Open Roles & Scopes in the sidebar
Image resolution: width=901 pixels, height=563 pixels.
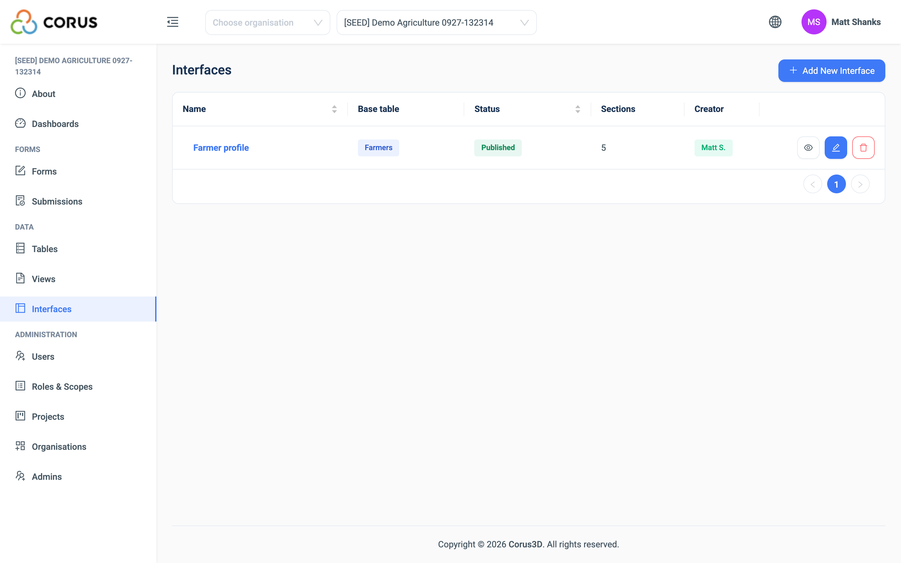click(x=78, y=387)
